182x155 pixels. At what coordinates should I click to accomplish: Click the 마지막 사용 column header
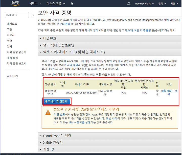point(105,84)
